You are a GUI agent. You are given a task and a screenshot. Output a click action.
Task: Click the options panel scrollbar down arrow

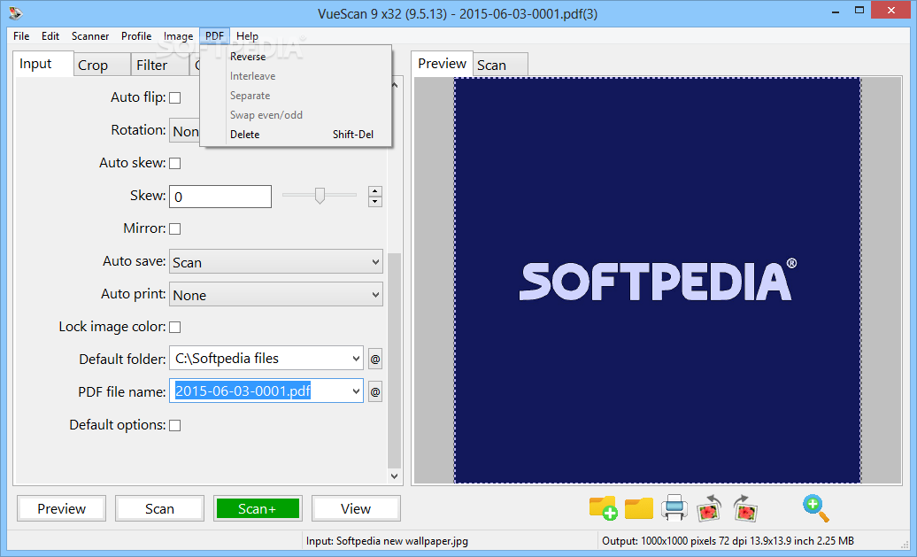pos(394,476)
